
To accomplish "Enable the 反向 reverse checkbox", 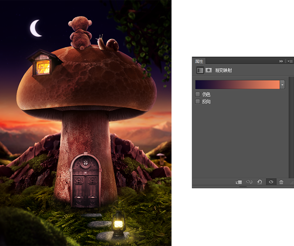I will 198,101.
